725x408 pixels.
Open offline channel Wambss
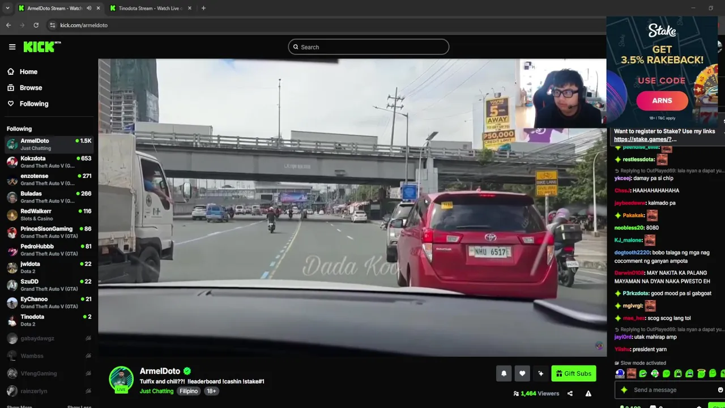48,356
